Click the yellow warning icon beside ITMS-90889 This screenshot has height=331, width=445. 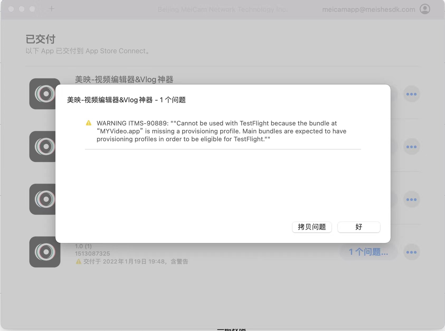pos(89,123)
